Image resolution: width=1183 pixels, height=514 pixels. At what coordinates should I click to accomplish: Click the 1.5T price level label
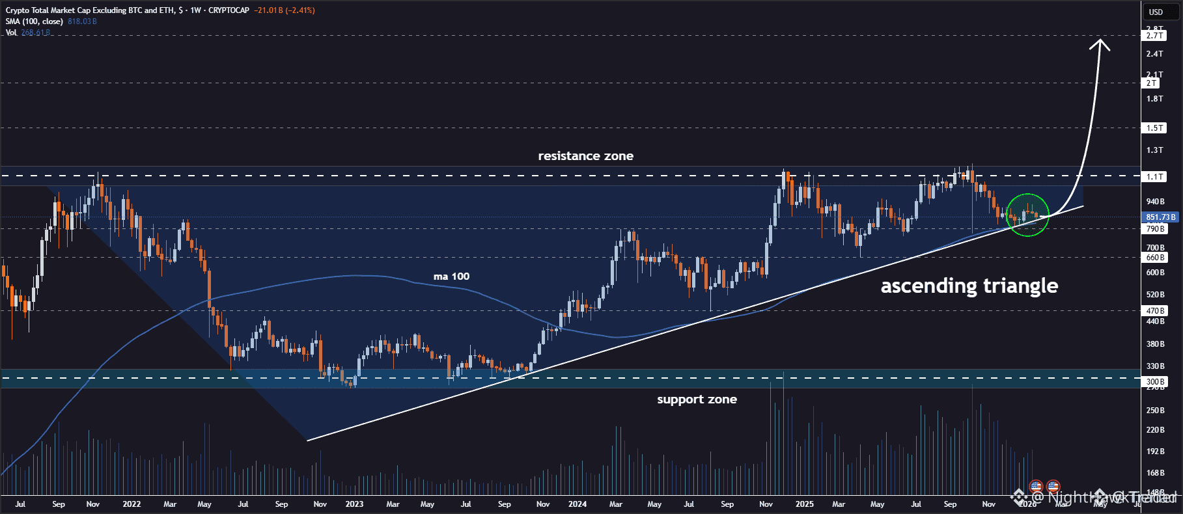tap(1154, 128)
